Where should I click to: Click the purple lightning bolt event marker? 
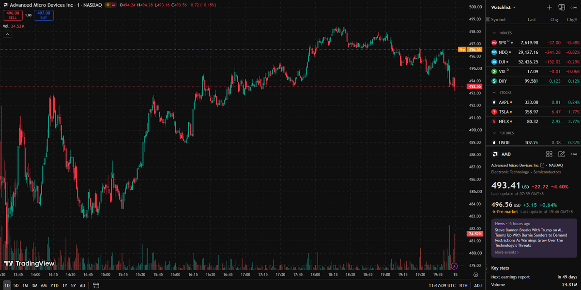[x=454, y=266]
